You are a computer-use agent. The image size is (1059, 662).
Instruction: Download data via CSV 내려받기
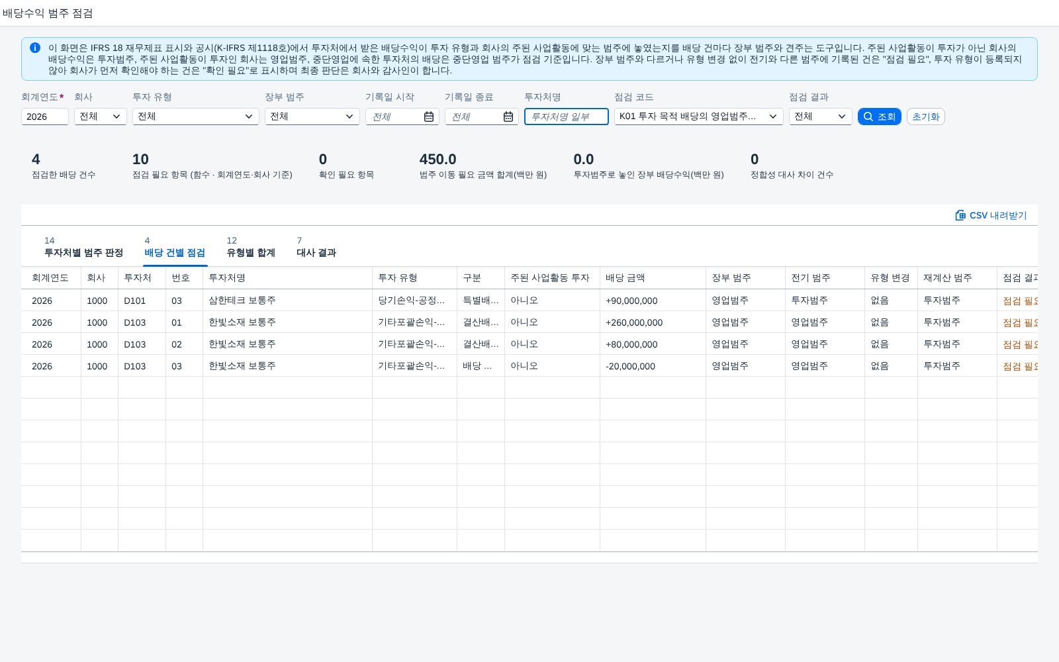point(991,215)
